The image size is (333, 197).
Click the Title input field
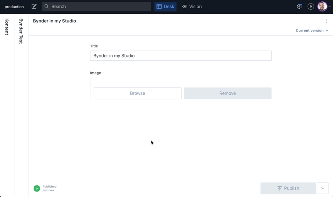pyautogui.click(x=181, y=55)
